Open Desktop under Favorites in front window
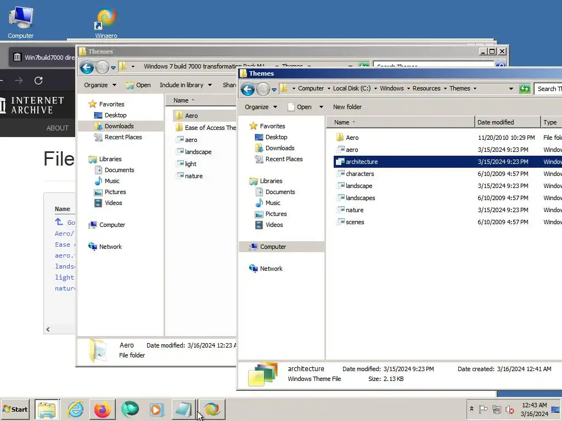Viewport: 562px width, 421px height. 276,137
